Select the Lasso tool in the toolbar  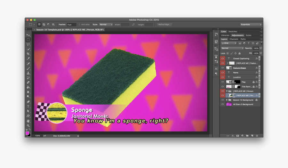pyautogui.click(x=28, y=44)
